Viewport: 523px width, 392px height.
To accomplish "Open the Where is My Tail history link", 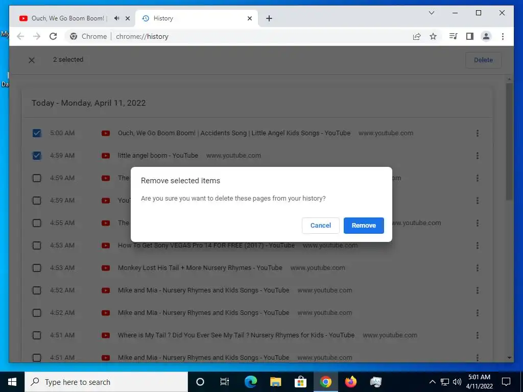I will coord(236,335).
